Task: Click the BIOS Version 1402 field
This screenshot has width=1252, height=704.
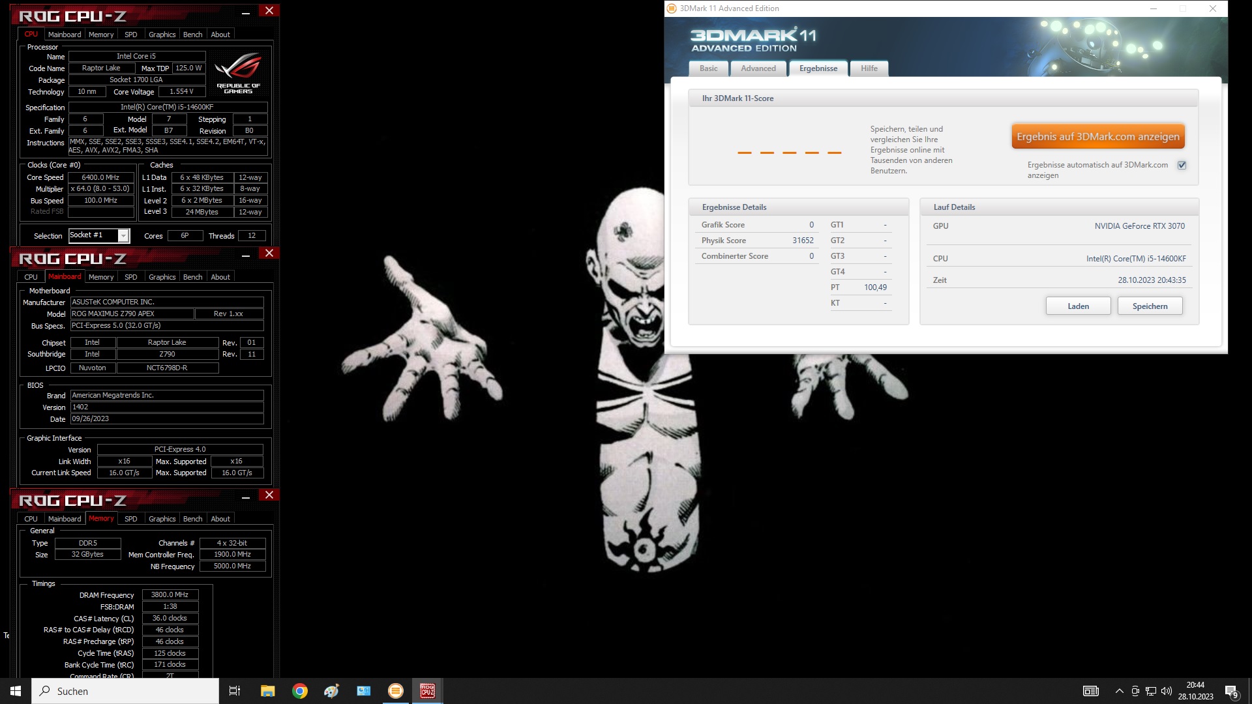Action: pyautogui.click(x=167, y=407)
